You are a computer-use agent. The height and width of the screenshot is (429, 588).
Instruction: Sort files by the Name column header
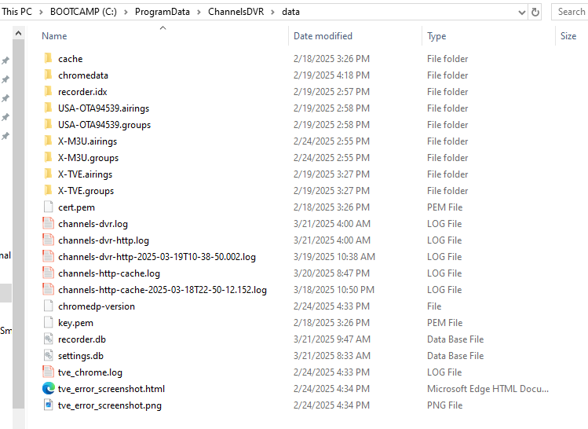point(54,36)
